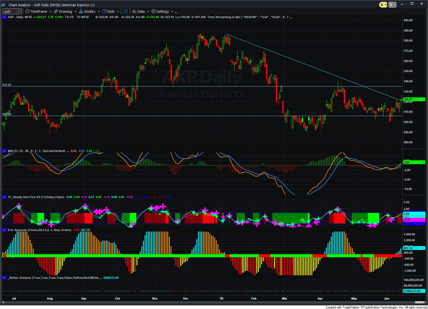This screenshot has width=428, height=309.
Task: Click the 160,000,000.00 volume axis label
Action: pos(414,280)
